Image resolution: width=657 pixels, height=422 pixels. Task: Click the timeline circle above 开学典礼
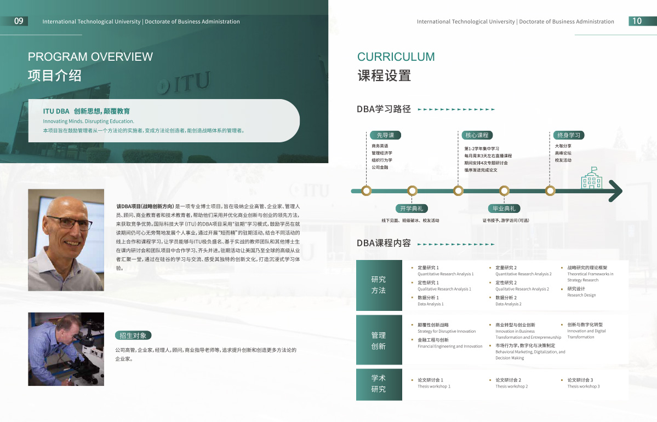click(x=412, y=190)
